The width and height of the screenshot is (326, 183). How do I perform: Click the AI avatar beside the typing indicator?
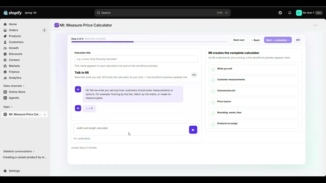coord(78,108)
